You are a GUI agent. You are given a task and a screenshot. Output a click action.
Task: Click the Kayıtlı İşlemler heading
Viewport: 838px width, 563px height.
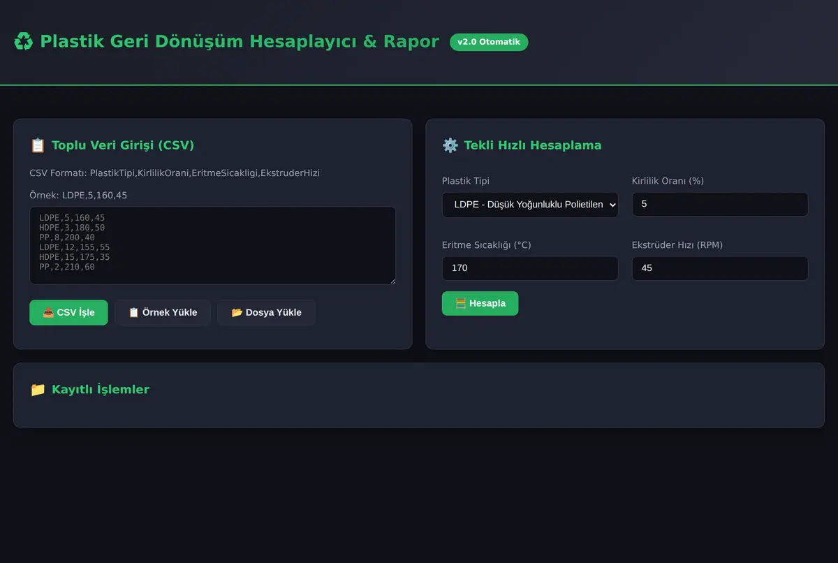[x=101, y=389]
